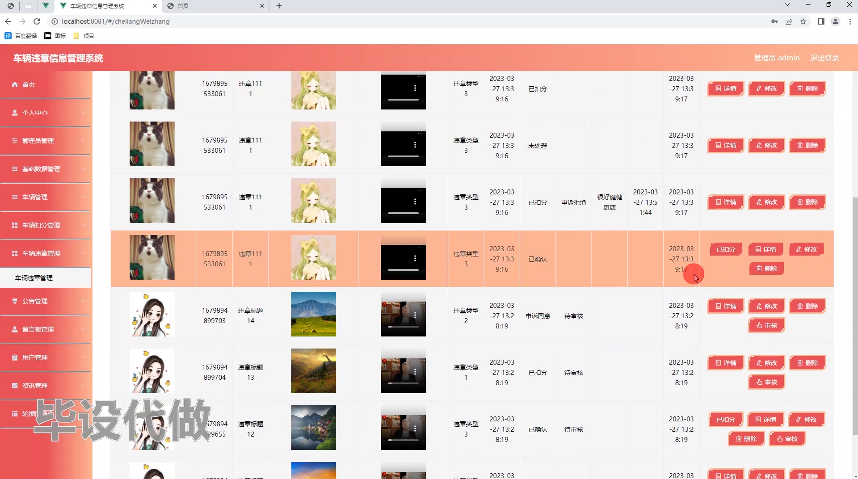The width and height of the screenshot is (858, 479).
Task: Open the 百度翻译 bookmark
Action: click(21, 36)
